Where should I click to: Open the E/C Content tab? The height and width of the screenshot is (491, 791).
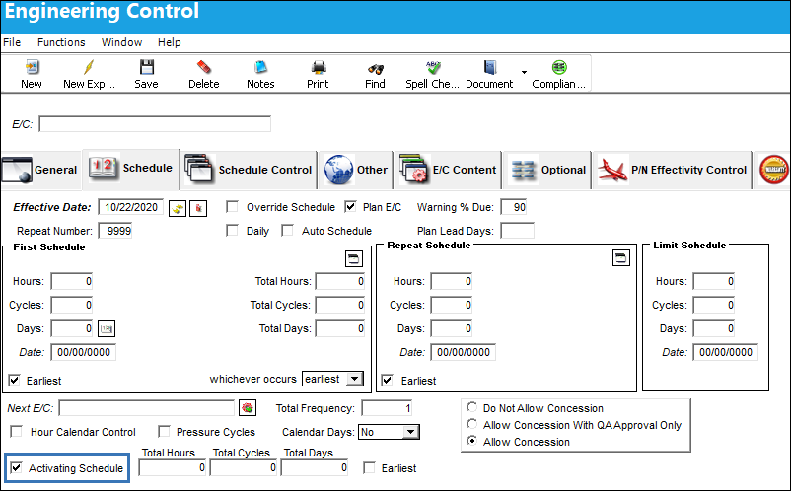[448, 170]
